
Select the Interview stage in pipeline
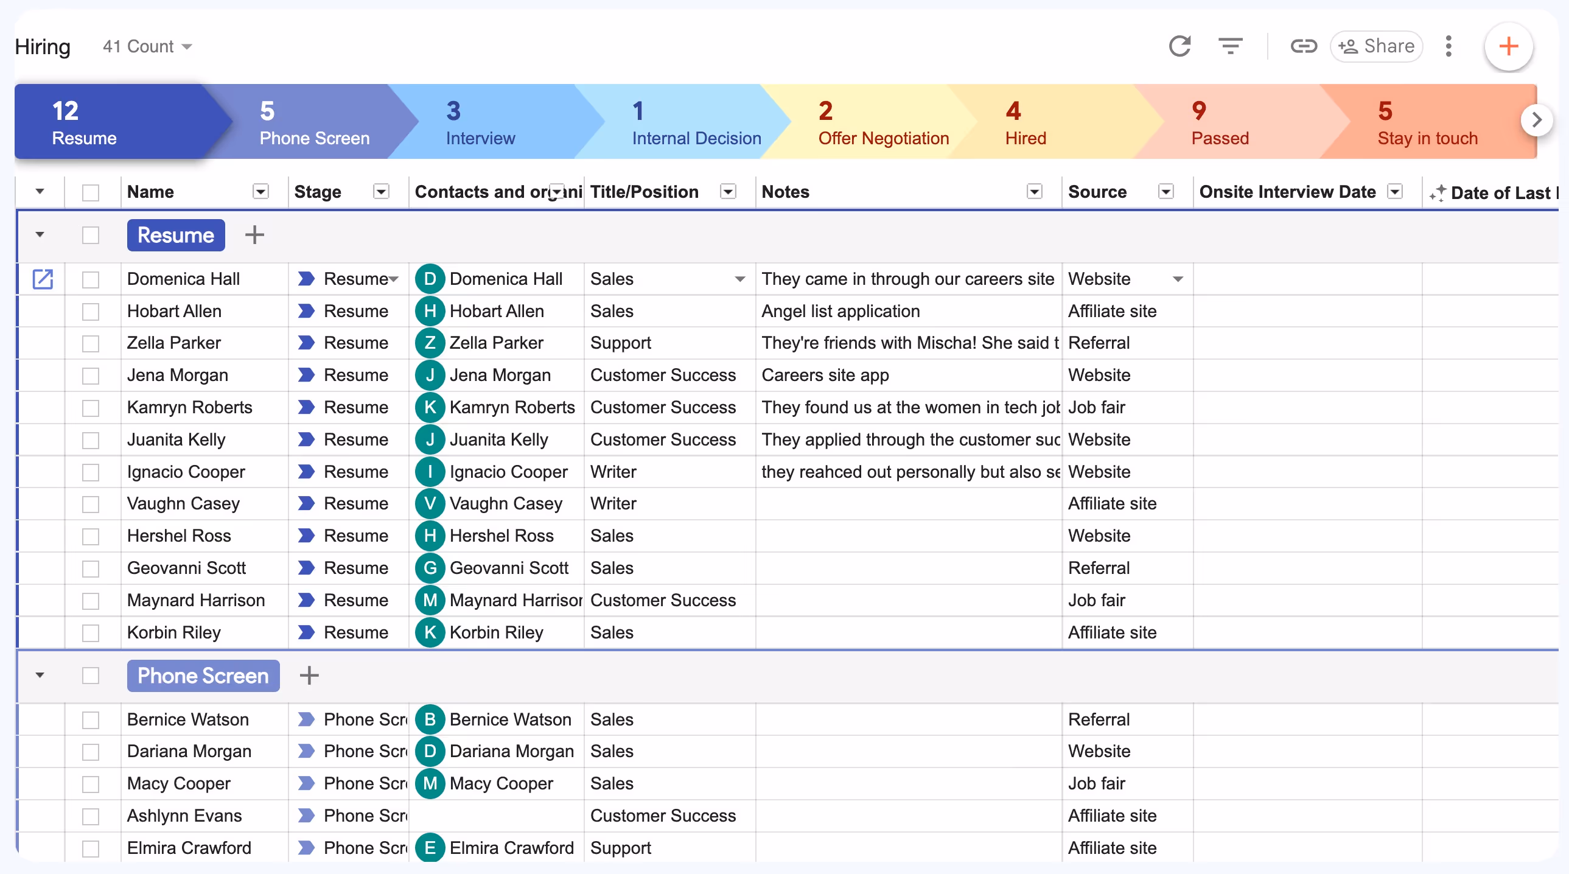480,123
